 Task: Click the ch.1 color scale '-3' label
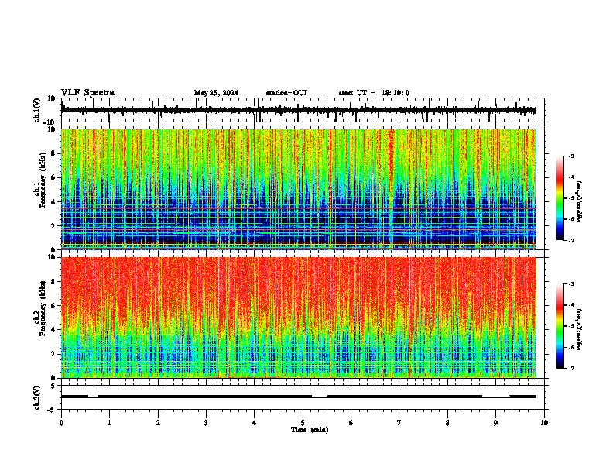point(570,156)
